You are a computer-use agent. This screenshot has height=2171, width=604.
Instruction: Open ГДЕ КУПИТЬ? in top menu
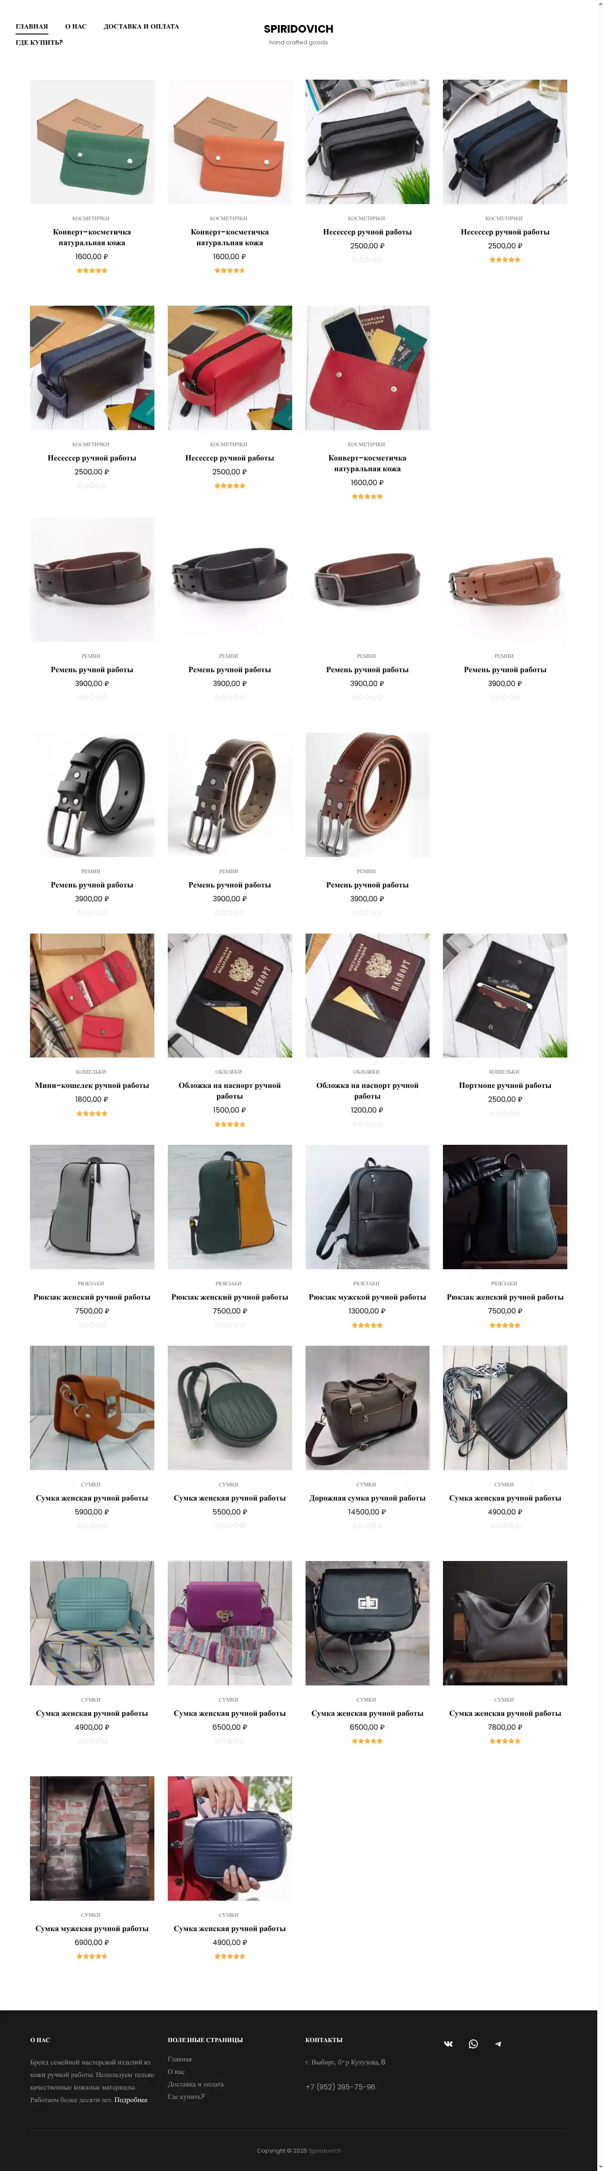[39, 42]
